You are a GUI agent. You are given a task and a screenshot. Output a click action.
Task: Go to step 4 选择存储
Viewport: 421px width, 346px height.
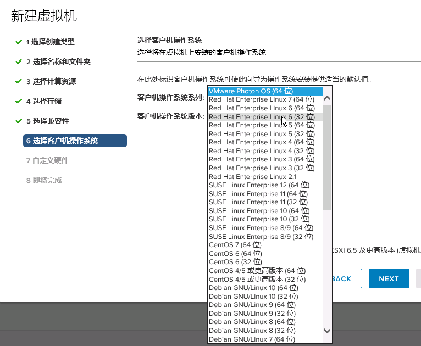44,101
